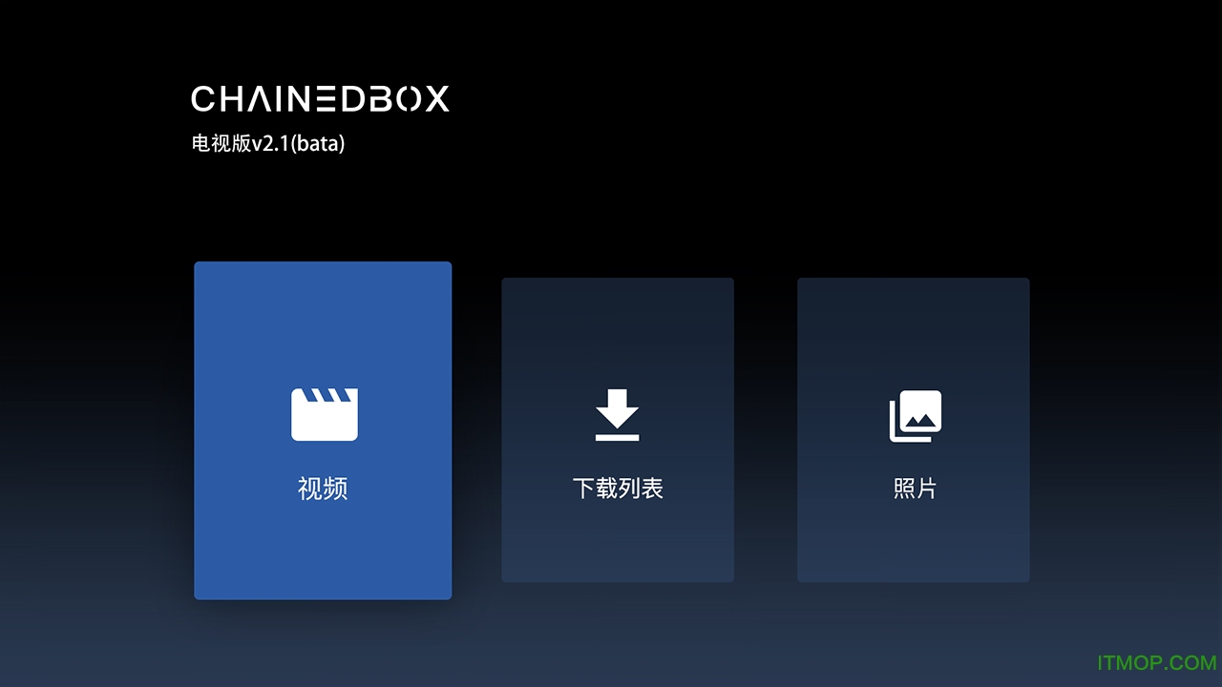The width and height of the screenshot is (1222, 687).
Task: Select the 照片 label text
Action: 915,489
